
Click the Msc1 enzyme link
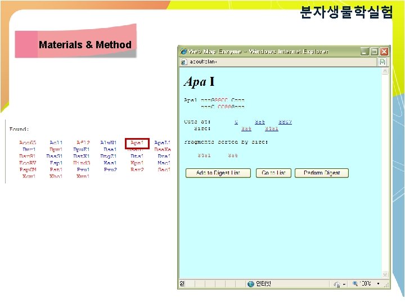click(x=164, y=163)
